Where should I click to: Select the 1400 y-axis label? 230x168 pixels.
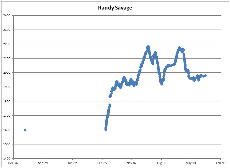[x=7, y=158]
